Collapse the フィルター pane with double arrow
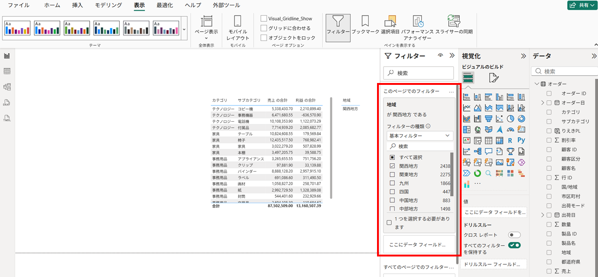 [x=452, y=55]
